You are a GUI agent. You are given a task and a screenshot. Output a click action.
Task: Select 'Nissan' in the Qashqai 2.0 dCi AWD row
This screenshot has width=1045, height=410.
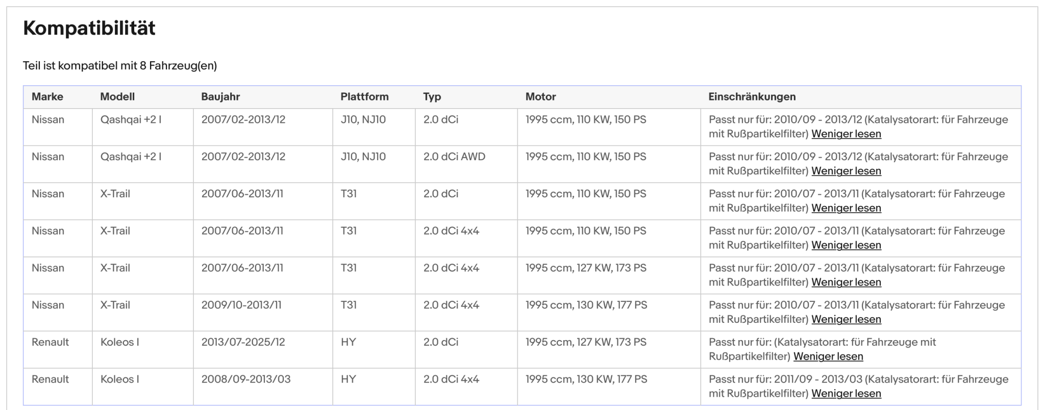(48, 157)
